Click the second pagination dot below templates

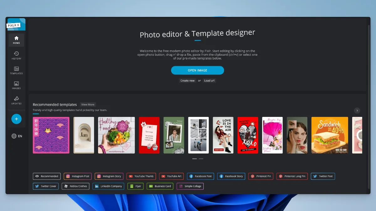201,159
